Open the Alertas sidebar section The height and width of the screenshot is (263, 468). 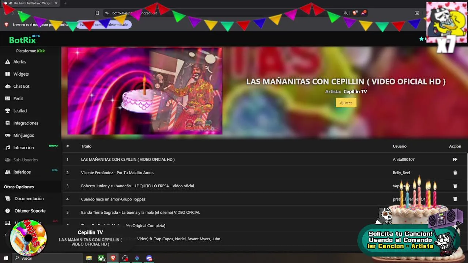[20, 62]
